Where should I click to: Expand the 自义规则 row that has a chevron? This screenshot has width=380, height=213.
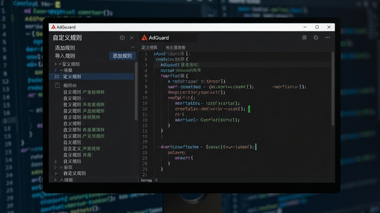tap(56, 161)
